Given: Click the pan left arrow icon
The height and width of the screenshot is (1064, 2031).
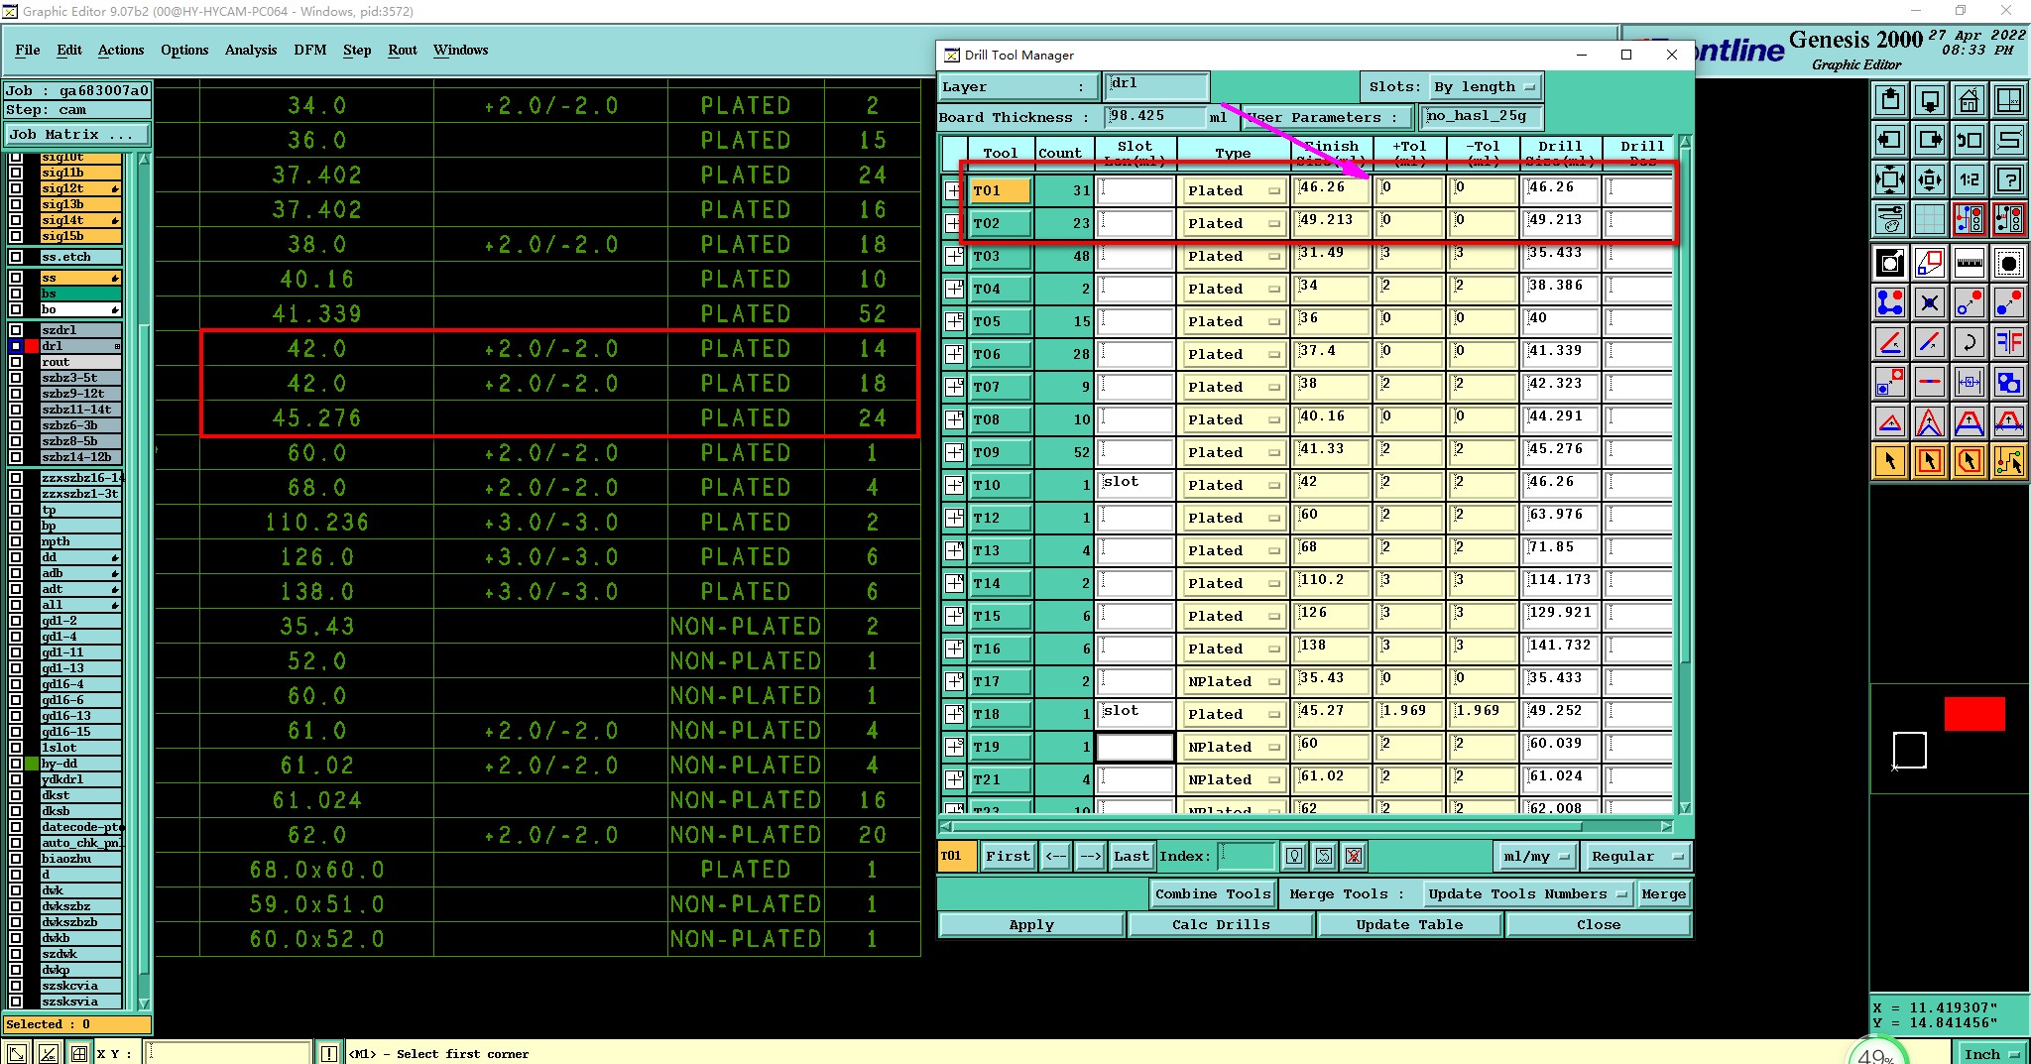Looking at the screenshot, I should click(x=1890, y=140).
